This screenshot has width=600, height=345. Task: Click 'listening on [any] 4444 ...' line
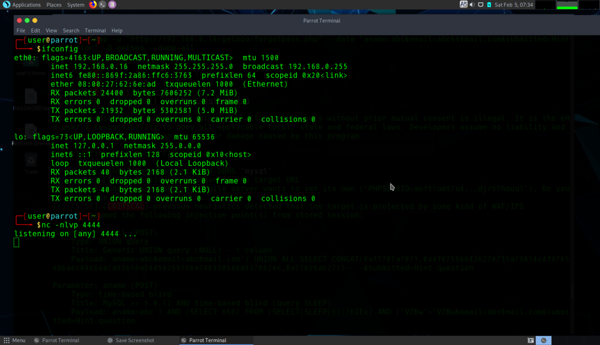[x=75, y=234]
